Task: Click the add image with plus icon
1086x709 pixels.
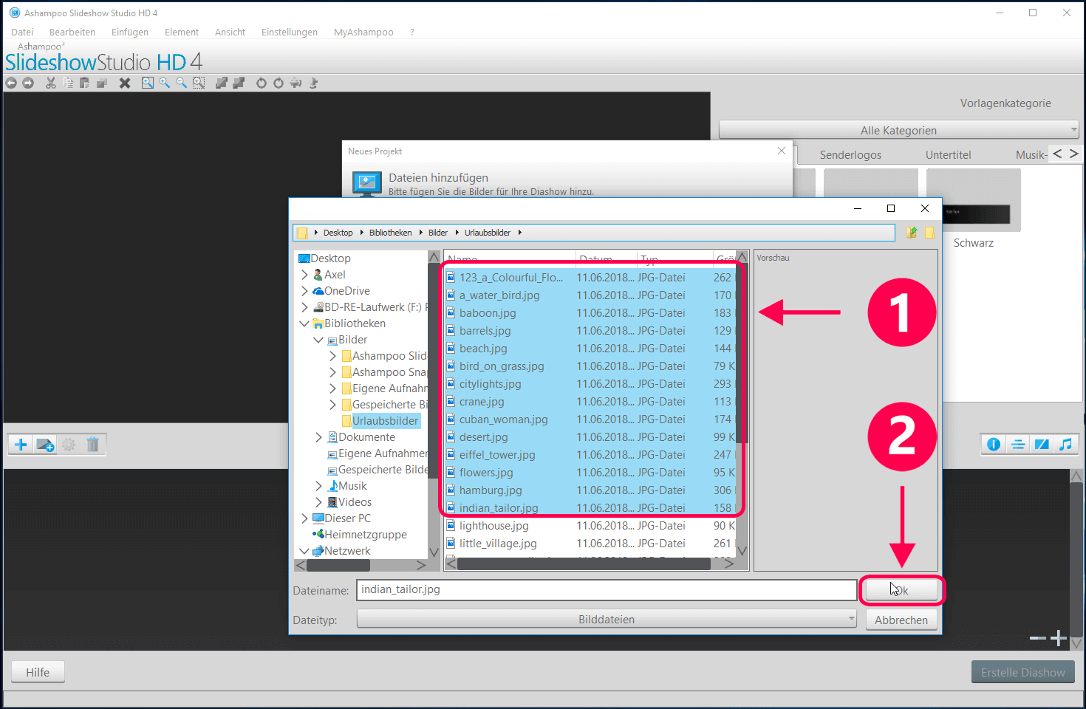Action: (45, 445)
